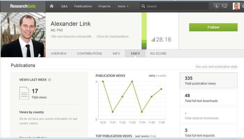This screenshot has height=139, width=244.
Task: Click the Home icon in navbar
Action: point(52,6)
